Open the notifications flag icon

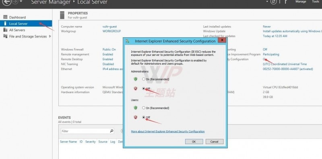pyautogui.click(x=285, y=2)
